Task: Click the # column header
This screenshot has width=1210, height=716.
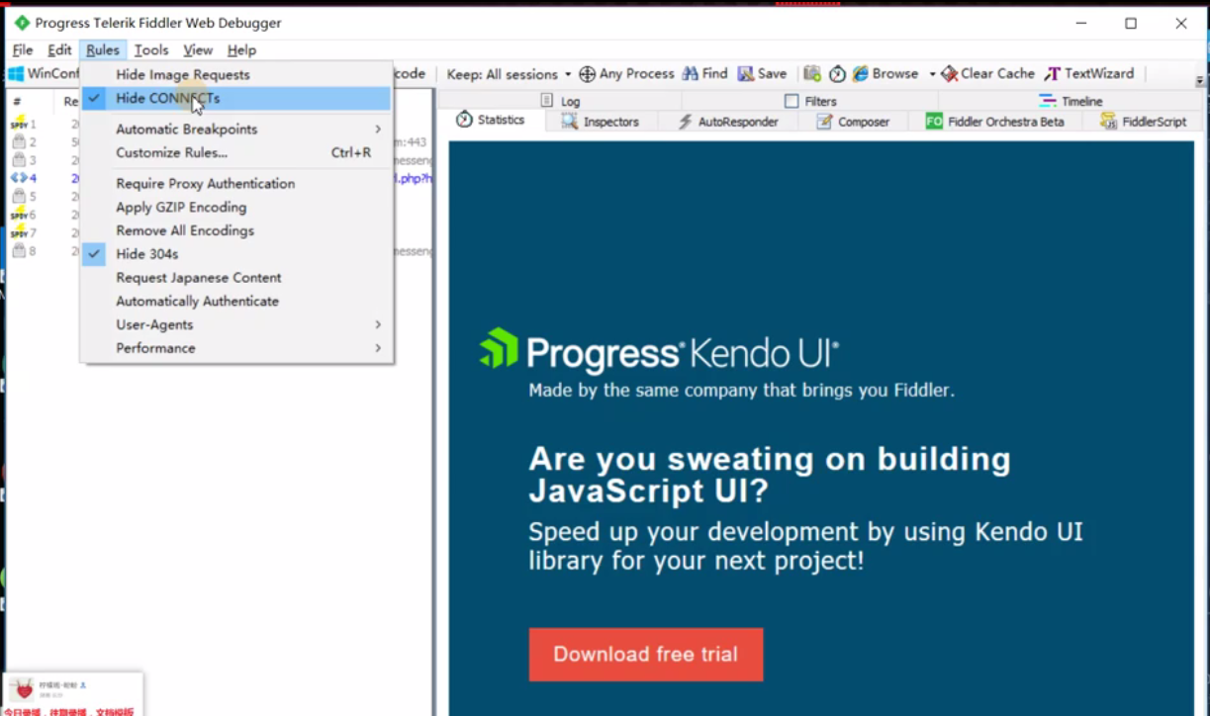Action: point(17,101)
